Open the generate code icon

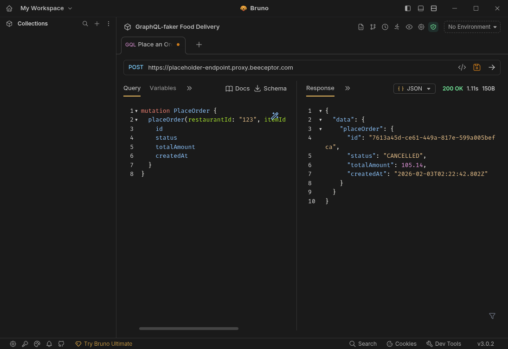[462, 67]
